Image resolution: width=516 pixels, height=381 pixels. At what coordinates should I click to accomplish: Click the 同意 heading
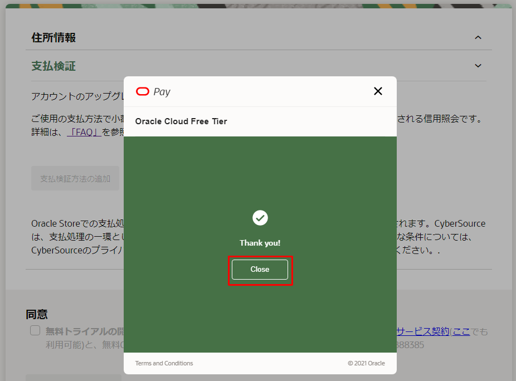click(37, 314)
